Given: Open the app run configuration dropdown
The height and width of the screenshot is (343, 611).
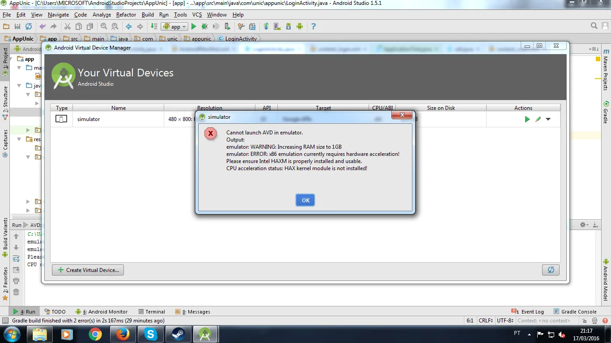Looking at the screenshot, I should pyautogui.click(x=174, y=27).
